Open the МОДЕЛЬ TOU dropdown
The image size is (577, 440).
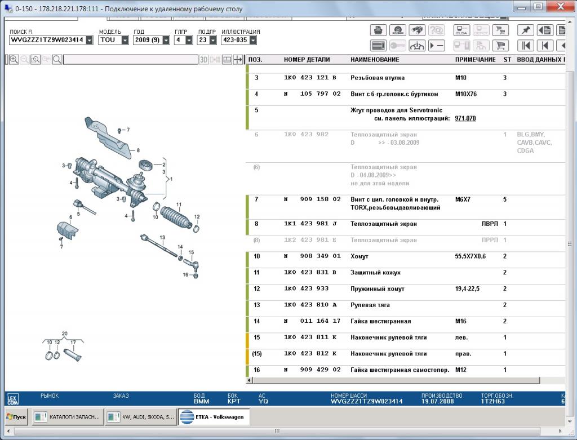pyautogui.click(x=125, y=40)
